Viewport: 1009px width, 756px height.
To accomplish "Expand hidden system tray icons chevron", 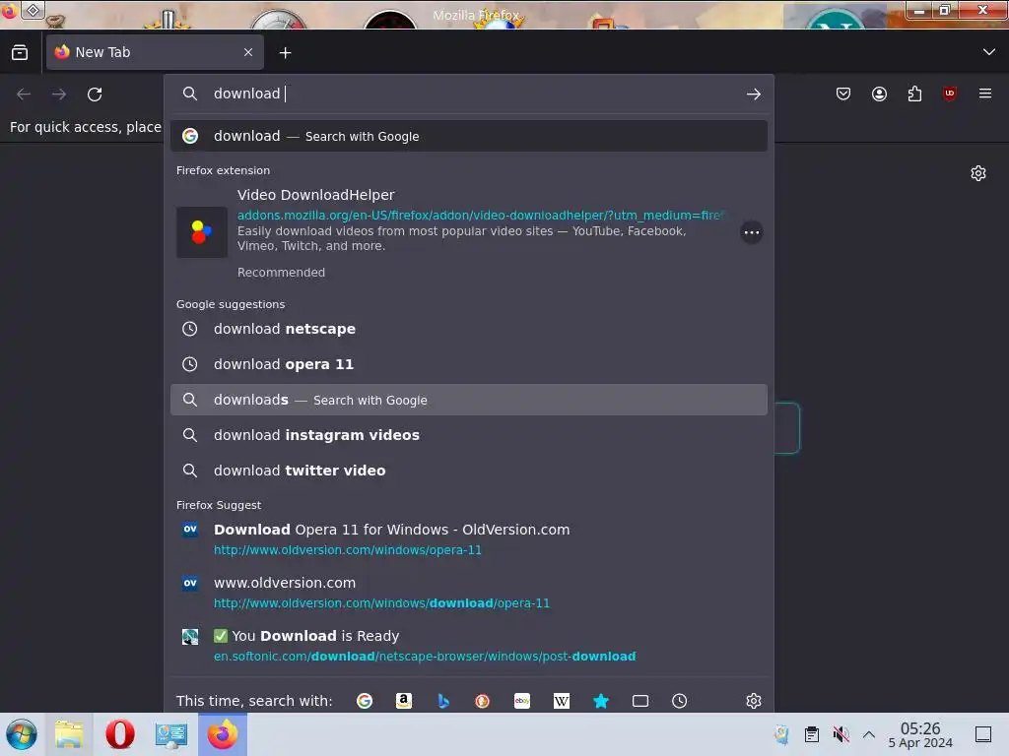I will tap(869, 734).
